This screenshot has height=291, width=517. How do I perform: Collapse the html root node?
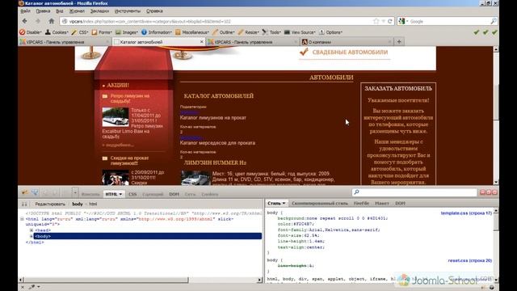22,219
